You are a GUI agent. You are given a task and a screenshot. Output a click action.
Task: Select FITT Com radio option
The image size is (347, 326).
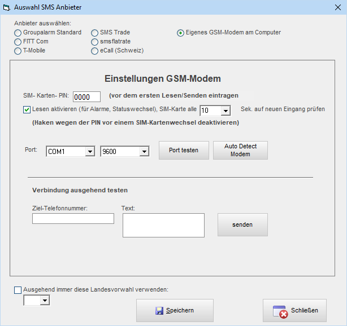[x=18, y=42]
